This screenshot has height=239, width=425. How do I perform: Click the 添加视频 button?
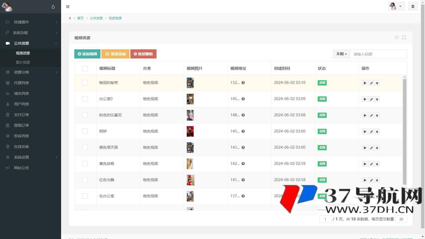pyautogui.click(x=87, y=54)
